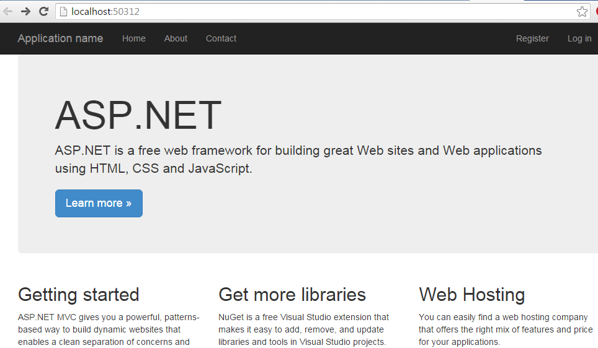
Task: Click the Getting started heading
Action: click(x=79, y=295)
